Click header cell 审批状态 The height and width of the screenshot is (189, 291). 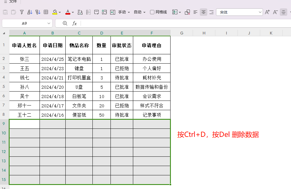[122, 45]
